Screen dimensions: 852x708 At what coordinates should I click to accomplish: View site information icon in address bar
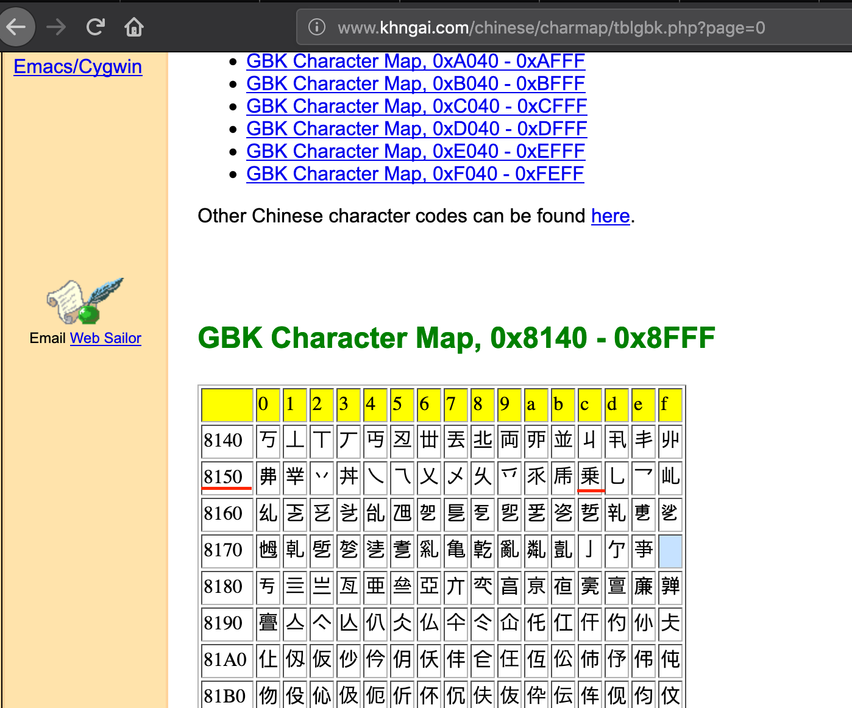tap(317, 27)
